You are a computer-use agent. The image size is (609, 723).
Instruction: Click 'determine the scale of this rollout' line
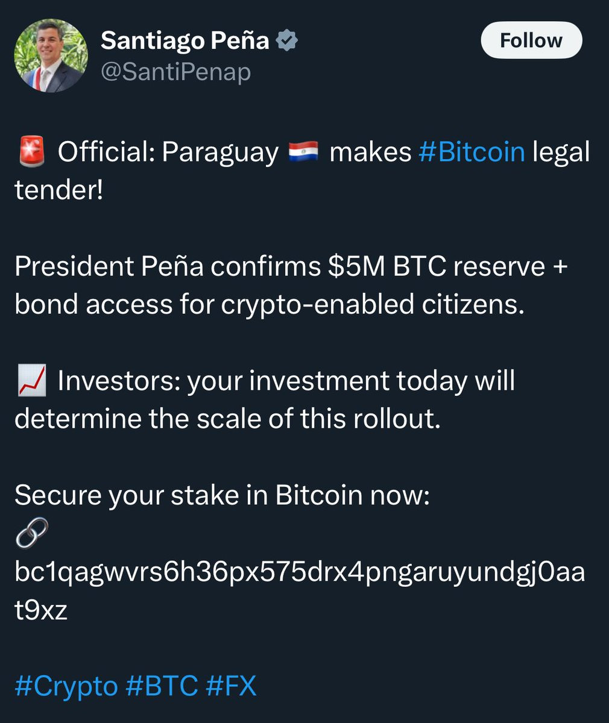(x=228, y=419)
